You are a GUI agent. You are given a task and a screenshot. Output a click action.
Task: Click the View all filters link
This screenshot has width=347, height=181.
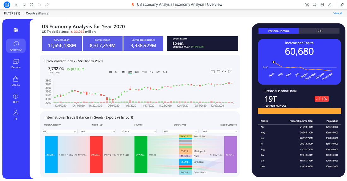click(338, 13)
